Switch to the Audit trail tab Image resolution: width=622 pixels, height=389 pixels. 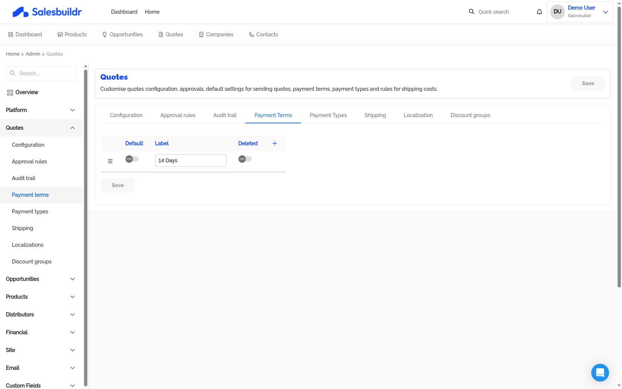pyautogui.click(x=225, y=115)
